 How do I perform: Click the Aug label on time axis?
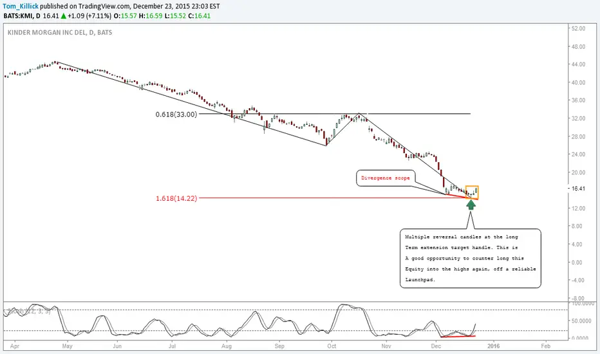pos(227,346)
